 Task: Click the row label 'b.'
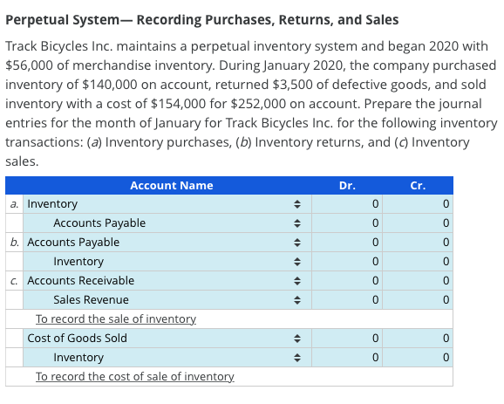pos(15,243)
